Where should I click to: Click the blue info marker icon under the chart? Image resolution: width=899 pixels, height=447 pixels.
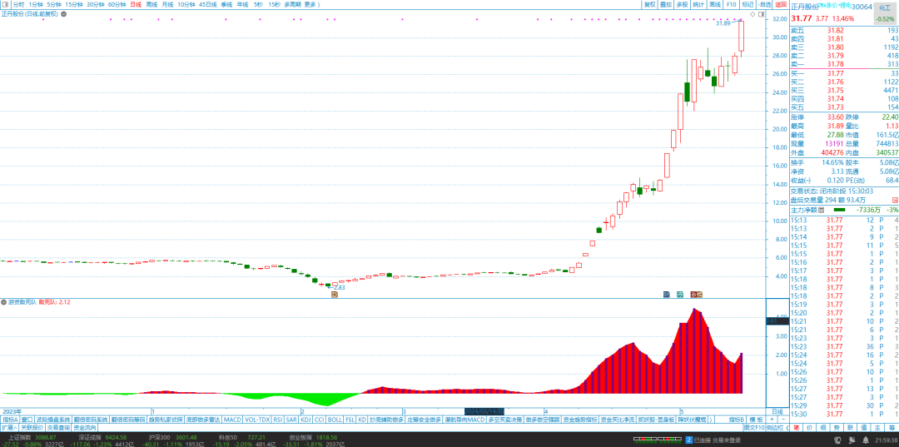[666, 294]
